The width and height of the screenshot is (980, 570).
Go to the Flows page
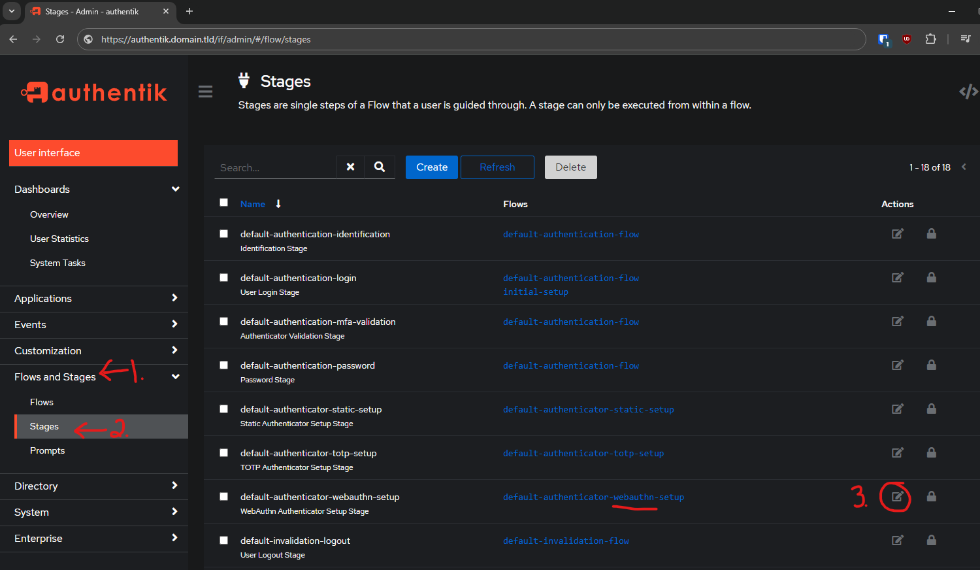pos(42,402)
